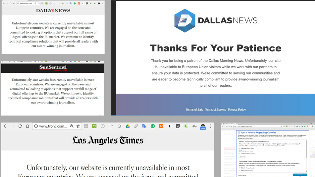The image size is (315, 177).
Task: Tick the Taboola cookie checkbox
Action: (240, 168)
